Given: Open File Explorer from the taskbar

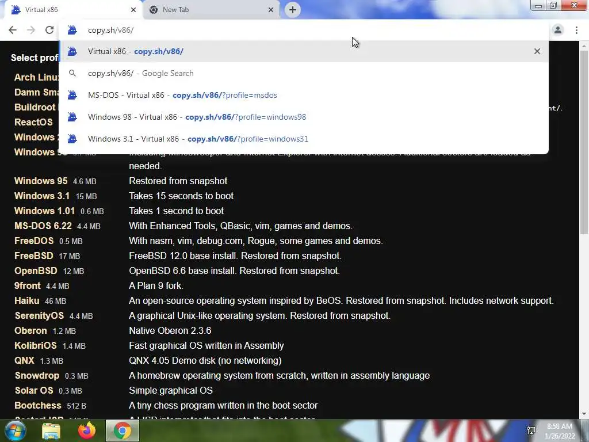Looking at the screenshot, I should coord(51,430).
